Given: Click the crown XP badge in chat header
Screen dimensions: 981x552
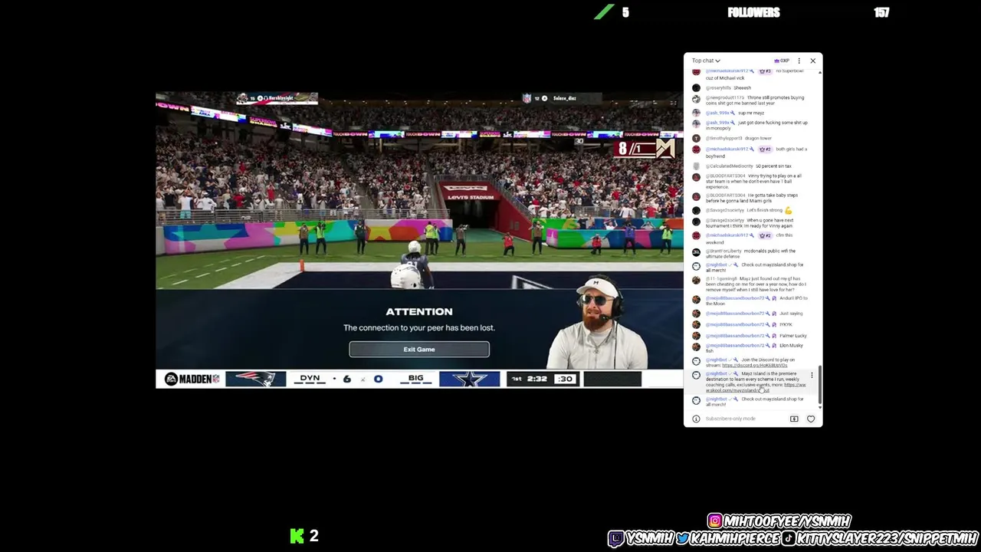Looking at the screenshot, I should click(782, 61).
